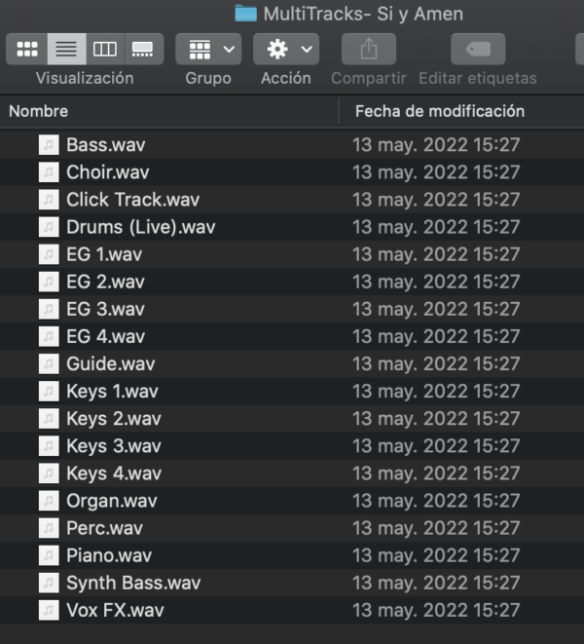
Task: Select the Bass.wav audio file icon
Action: [x=49, y=145]
